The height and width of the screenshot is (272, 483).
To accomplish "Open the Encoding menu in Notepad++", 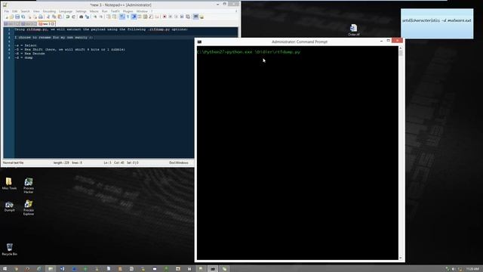I will pyautogui.click(x=49, y=11).
